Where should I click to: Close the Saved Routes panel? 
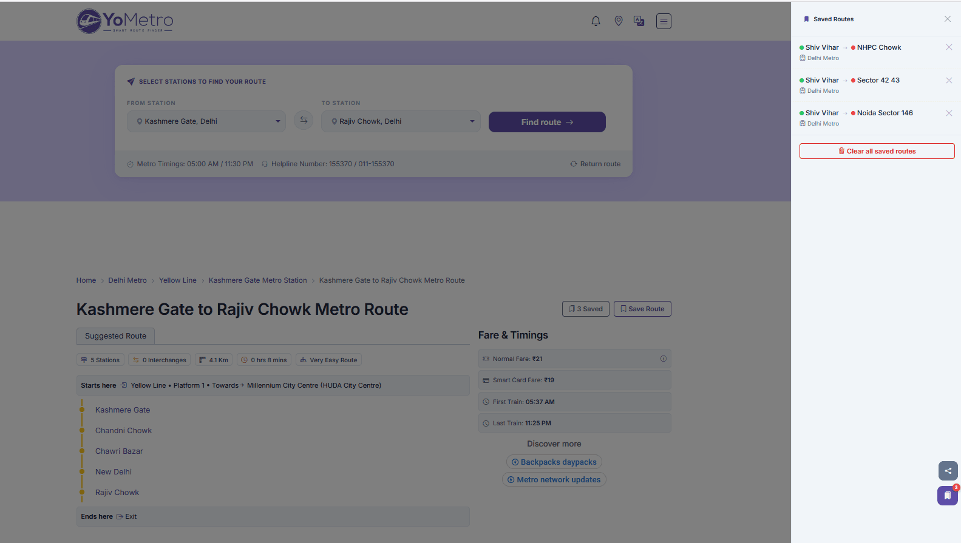point(947,19)
